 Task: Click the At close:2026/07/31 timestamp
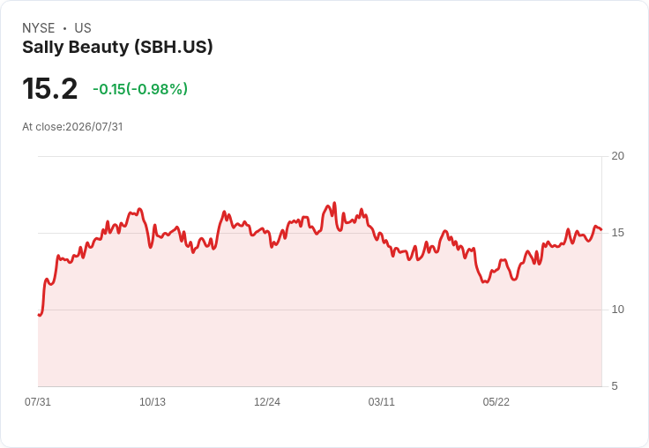point(72,127)
